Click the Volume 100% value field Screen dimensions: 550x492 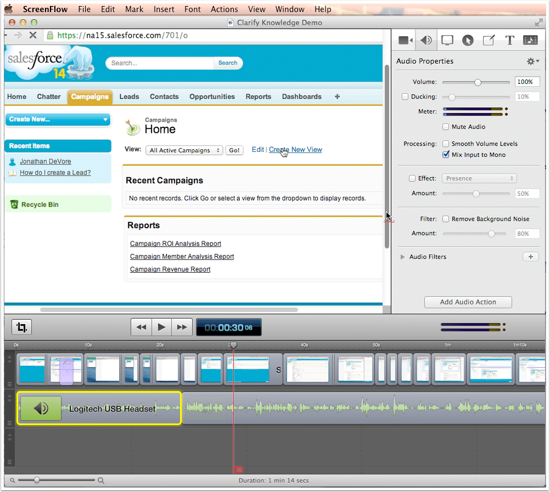click(527, 82)
